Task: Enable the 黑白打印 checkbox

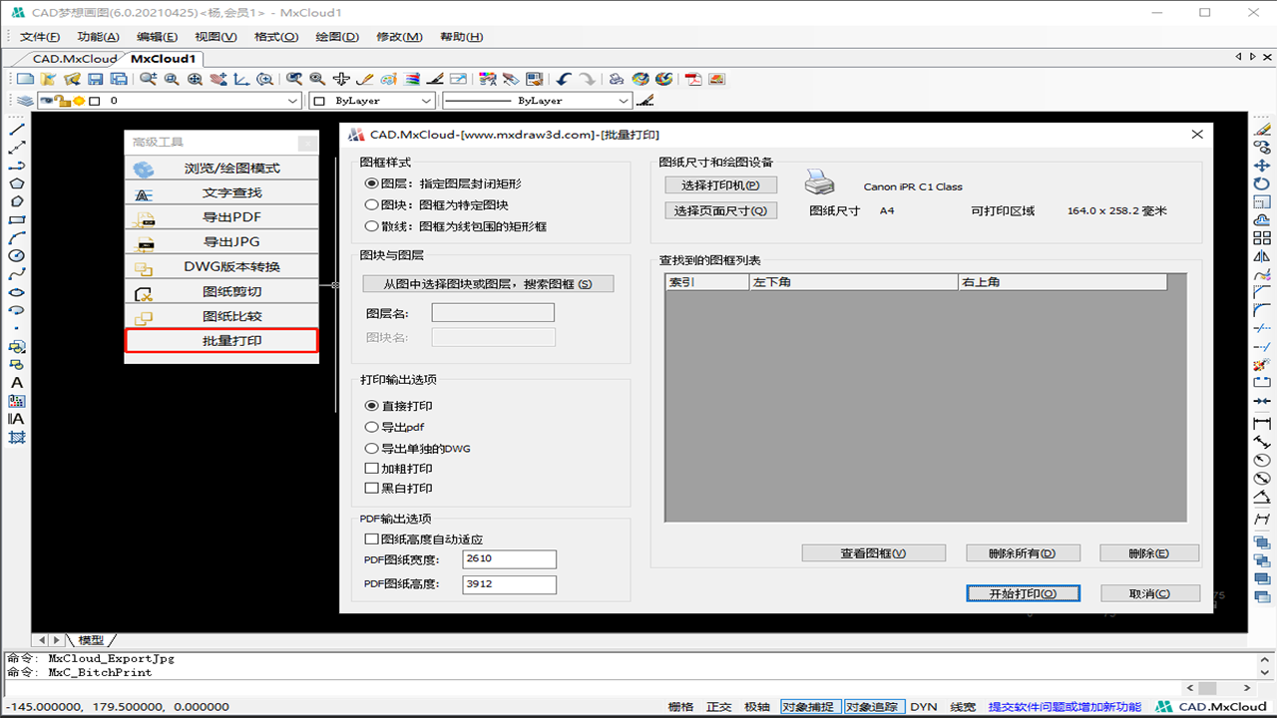Action: tap(372, 489)
